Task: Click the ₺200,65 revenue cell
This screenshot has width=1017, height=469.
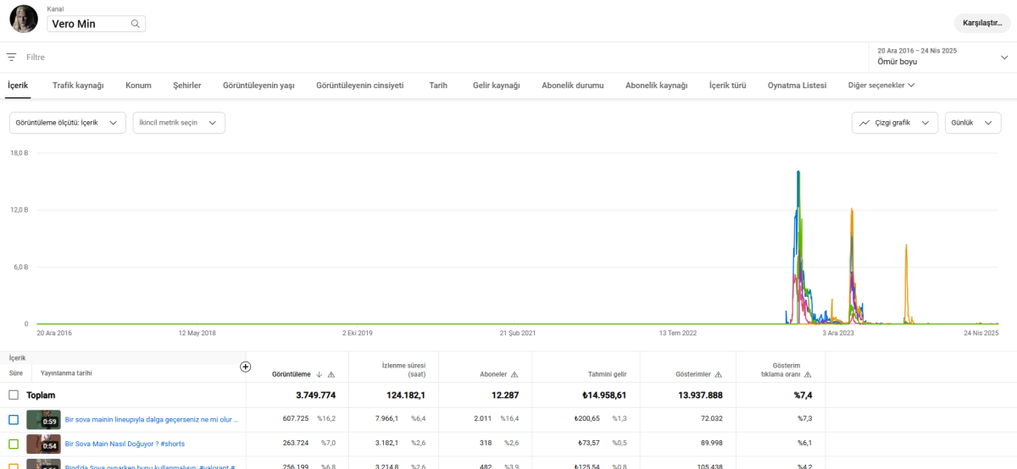Action: (587, 419)
